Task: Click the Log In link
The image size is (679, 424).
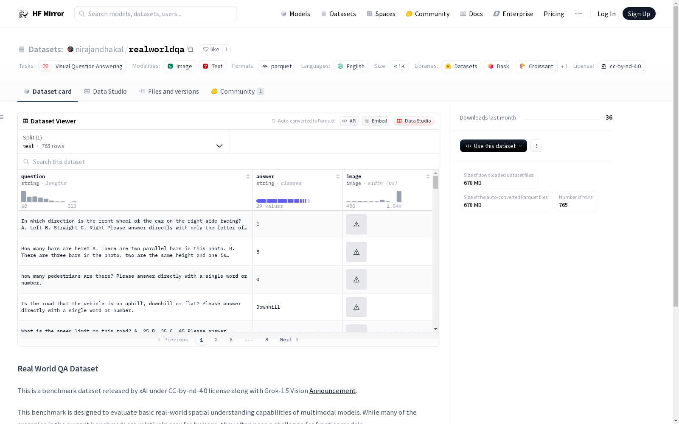Action: point(606,14)
